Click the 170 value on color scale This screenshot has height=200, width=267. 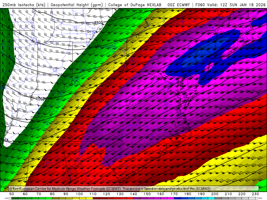[x=174, y=194]
